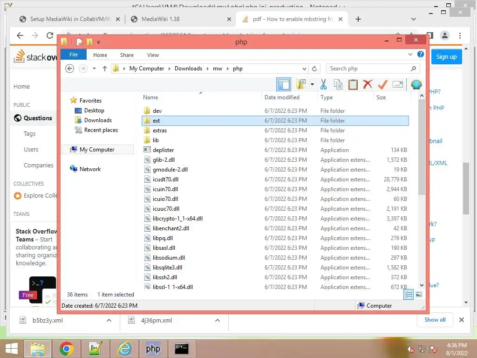This screenshot has width=477, height=358.
Task: Open a new Chrome tab
Action: [x=358, y=19]
